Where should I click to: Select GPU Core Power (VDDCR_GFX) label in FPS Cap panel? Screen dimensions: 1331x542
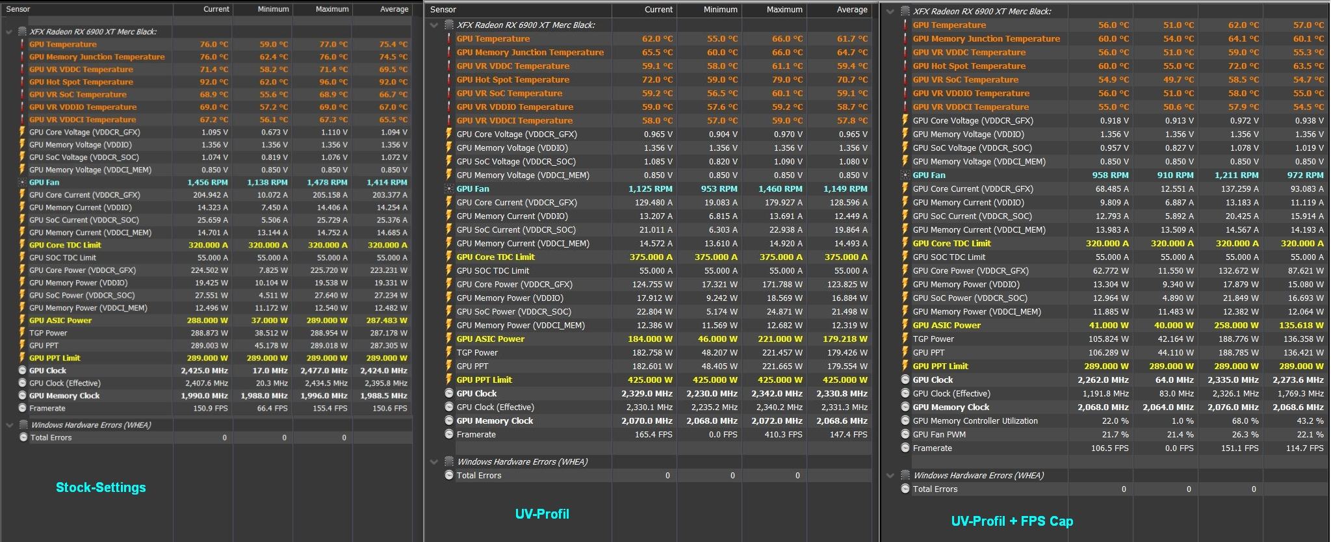(x=970, y=271)
